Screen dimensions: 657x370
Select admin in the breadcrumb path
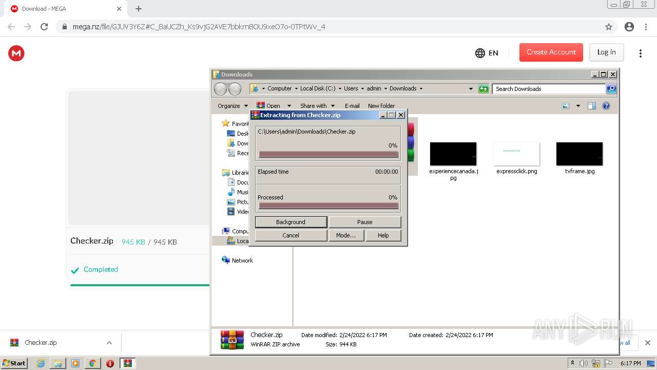coord(374,88)
